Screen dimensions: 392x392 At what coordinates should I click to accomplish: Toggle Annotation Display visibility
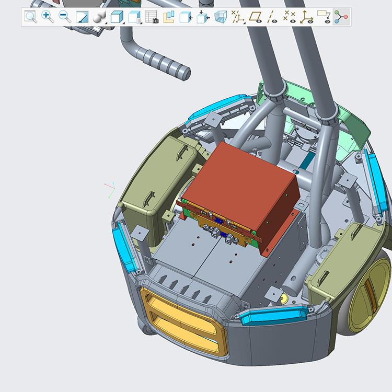(324, 17)
